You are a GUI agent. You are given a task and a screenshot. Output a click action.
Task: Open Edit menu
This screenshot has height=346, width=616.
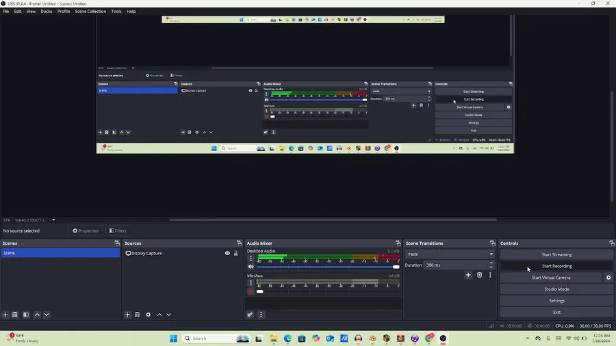click(x=18, y=12)
